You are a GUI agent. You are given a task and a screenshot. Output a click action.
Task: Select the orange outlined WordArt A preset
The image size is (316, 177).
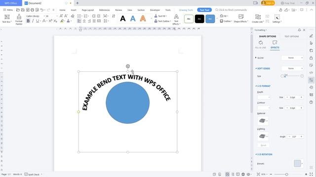(143, 19)
